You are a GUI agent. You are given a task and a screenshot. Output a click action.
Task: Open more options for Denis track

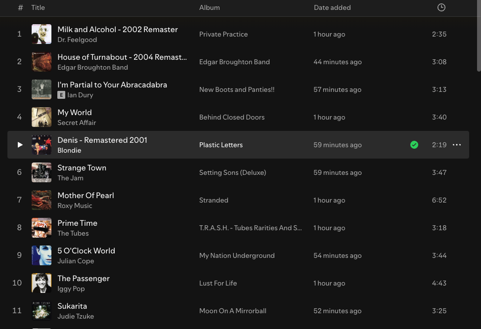[x=457, y=145]
